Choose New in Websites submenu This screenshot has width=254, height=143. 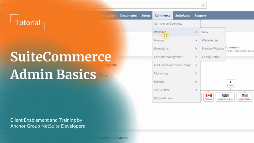213,32
